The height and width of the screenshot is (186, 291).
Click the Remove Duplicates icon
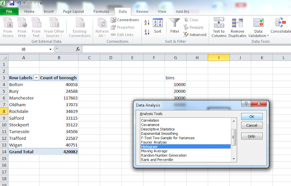[237, 23]
